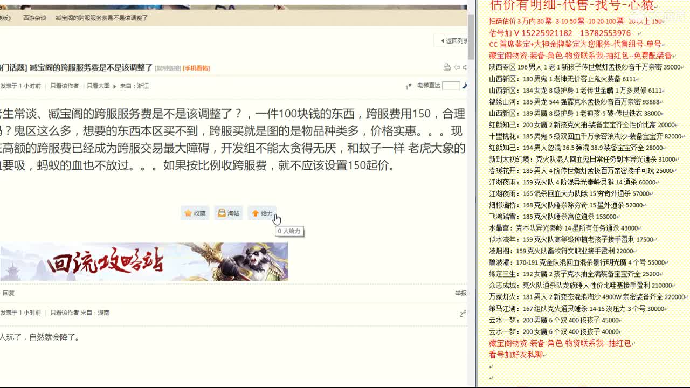Click the 回复 reply link under the first post

[9, 293]
